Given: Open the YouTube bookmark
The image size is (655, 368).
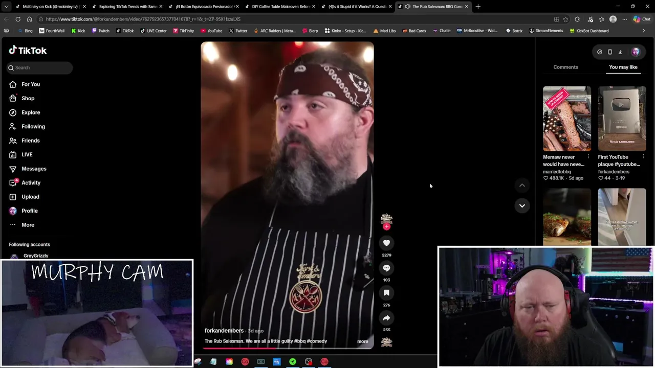Looking at the screenshot, I should click(x=211, y=31).
